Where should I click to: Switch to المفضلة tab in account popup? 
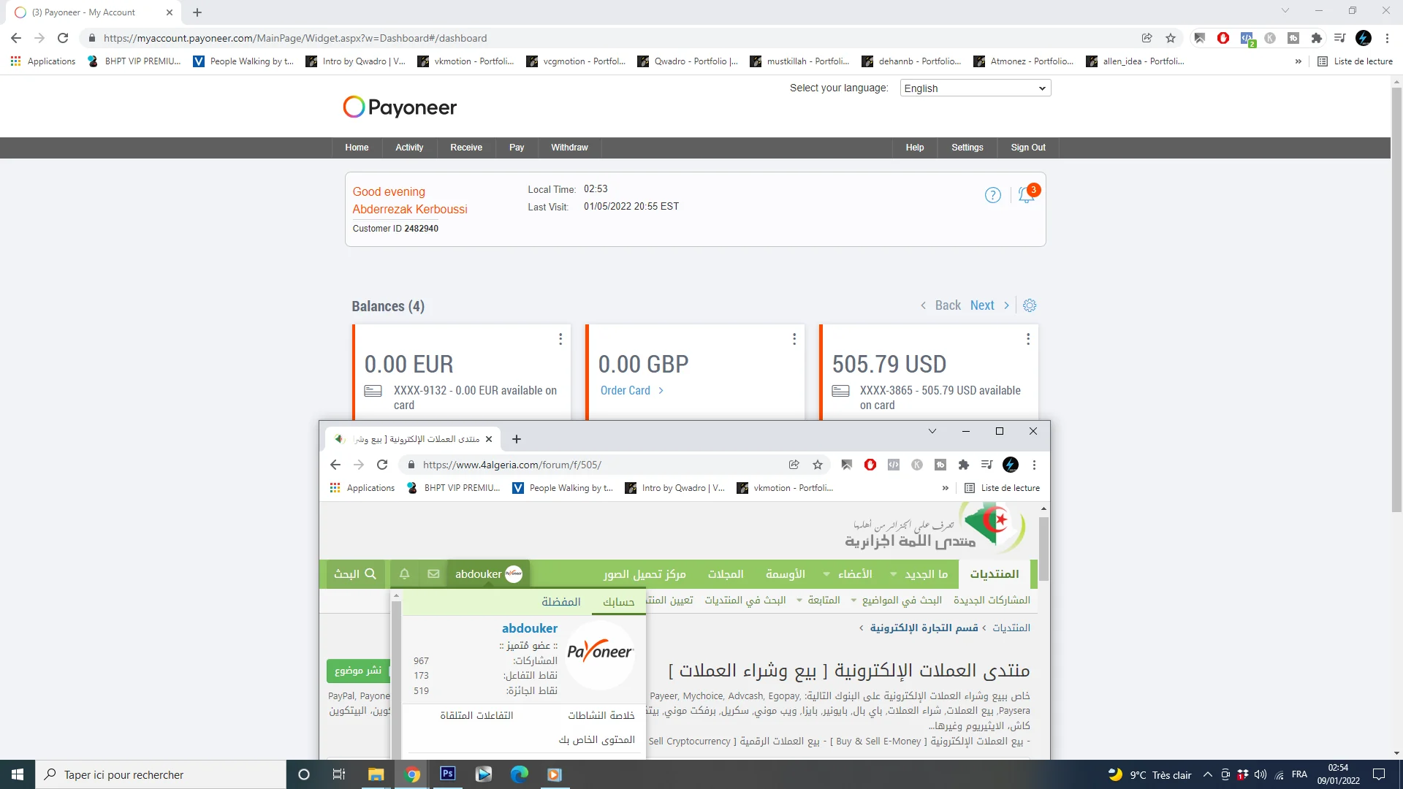pos(560,602)
